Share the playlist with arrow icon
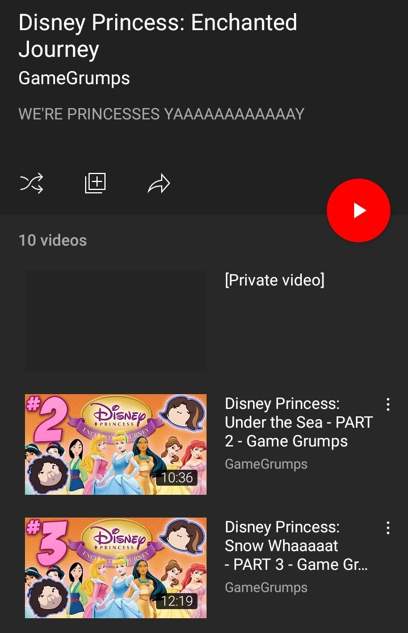This screenshot has height=633, width=408. (159, 184)
